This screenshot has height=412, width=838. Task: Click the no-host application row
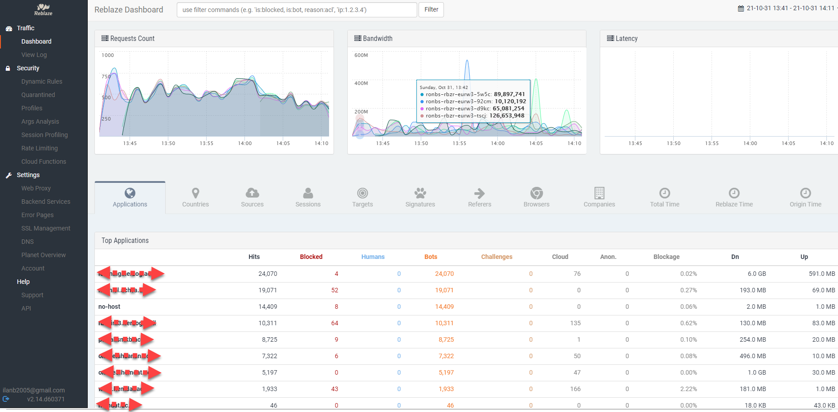pyautogui.click(x=466, y=307)
